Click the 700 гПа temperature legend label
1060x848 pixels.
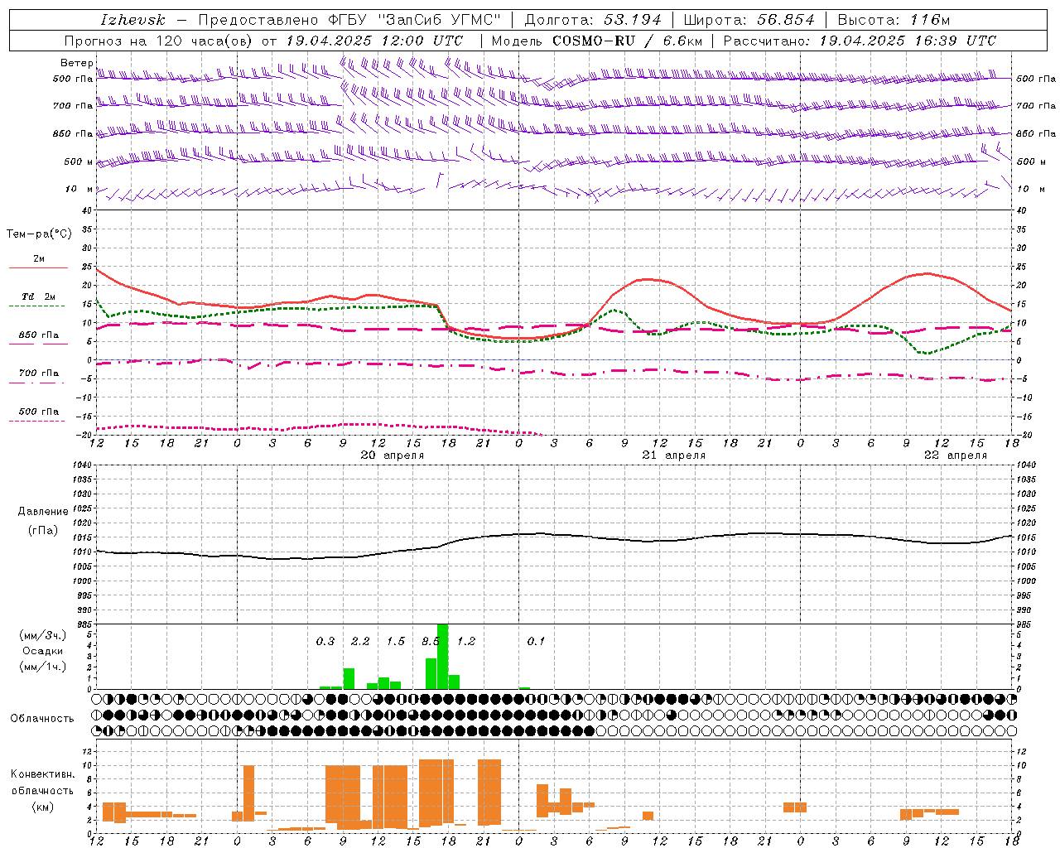[x=39, y=373]
